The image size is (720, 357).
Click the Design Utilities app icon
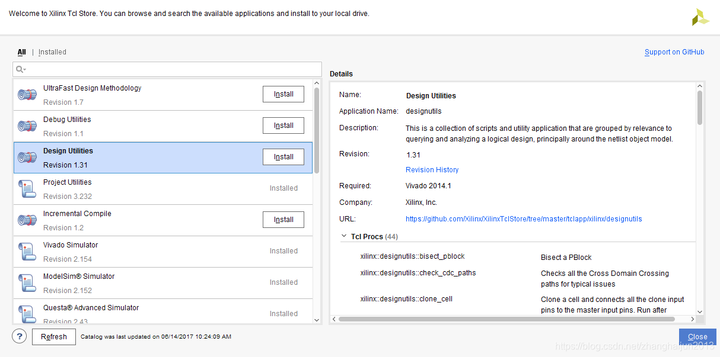coord(27,157)
